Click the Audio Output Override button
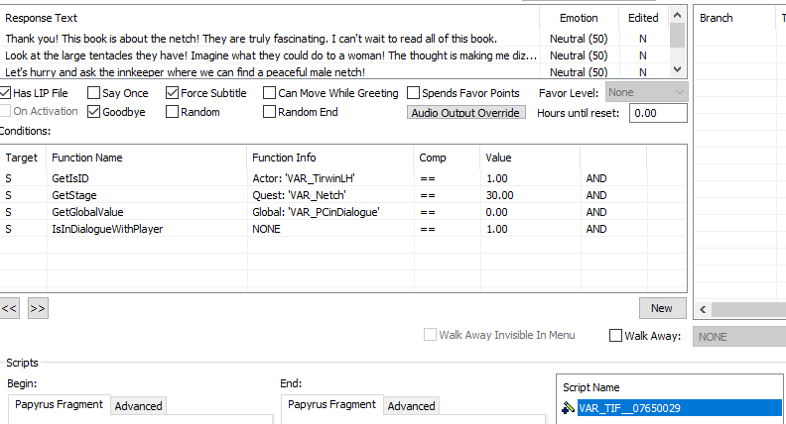786x424 pixels. pyautogui.click(x=466, y=113)
